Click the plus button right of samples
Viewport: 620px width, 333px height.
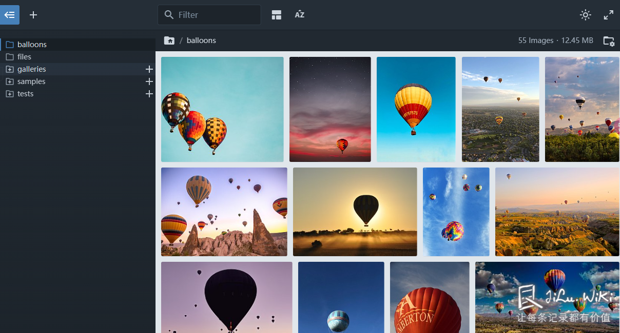click(149, 81)
